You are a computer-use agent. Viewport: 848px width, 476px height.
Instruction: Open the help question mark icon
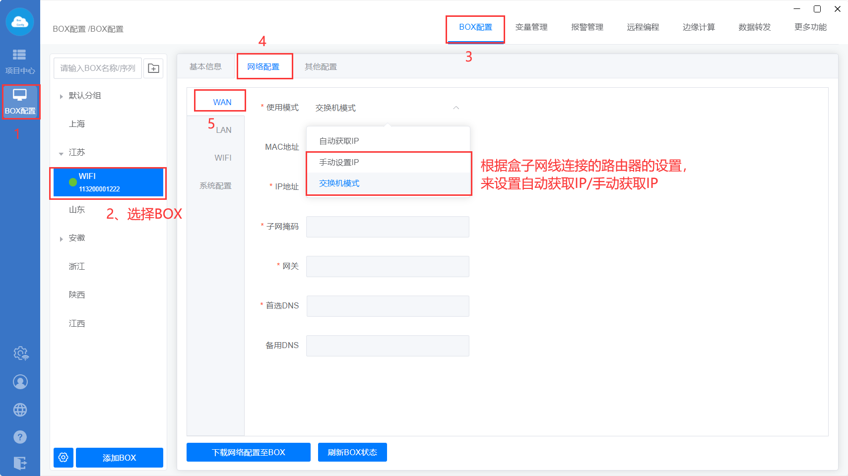(20, 437)
